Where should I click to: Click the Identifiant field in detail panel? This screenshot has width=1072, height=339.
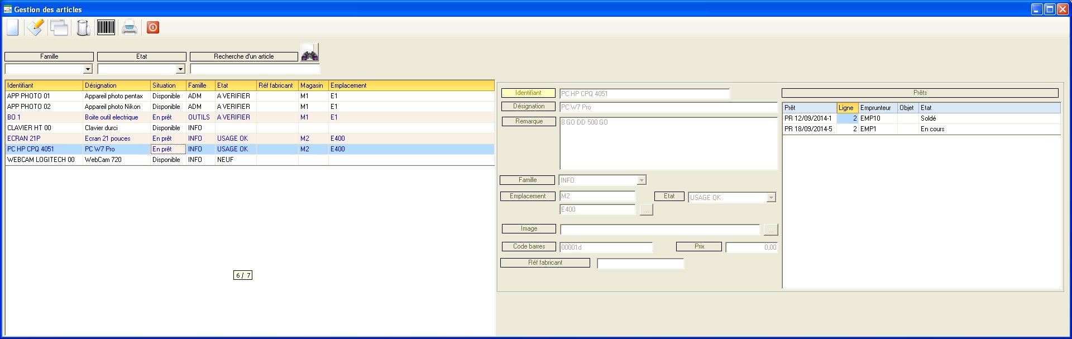click(x=644, y=94)
